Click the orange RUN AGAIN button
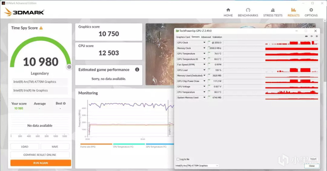Screen dimensions: 327x171 click(40, 163)
